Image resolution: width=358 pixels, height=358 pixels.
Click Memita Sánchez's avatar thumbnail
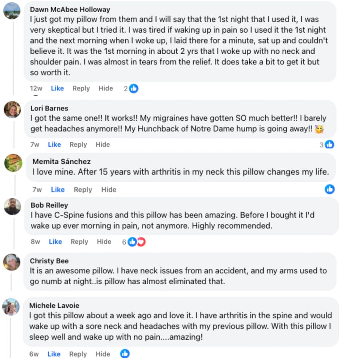[13, 162]
